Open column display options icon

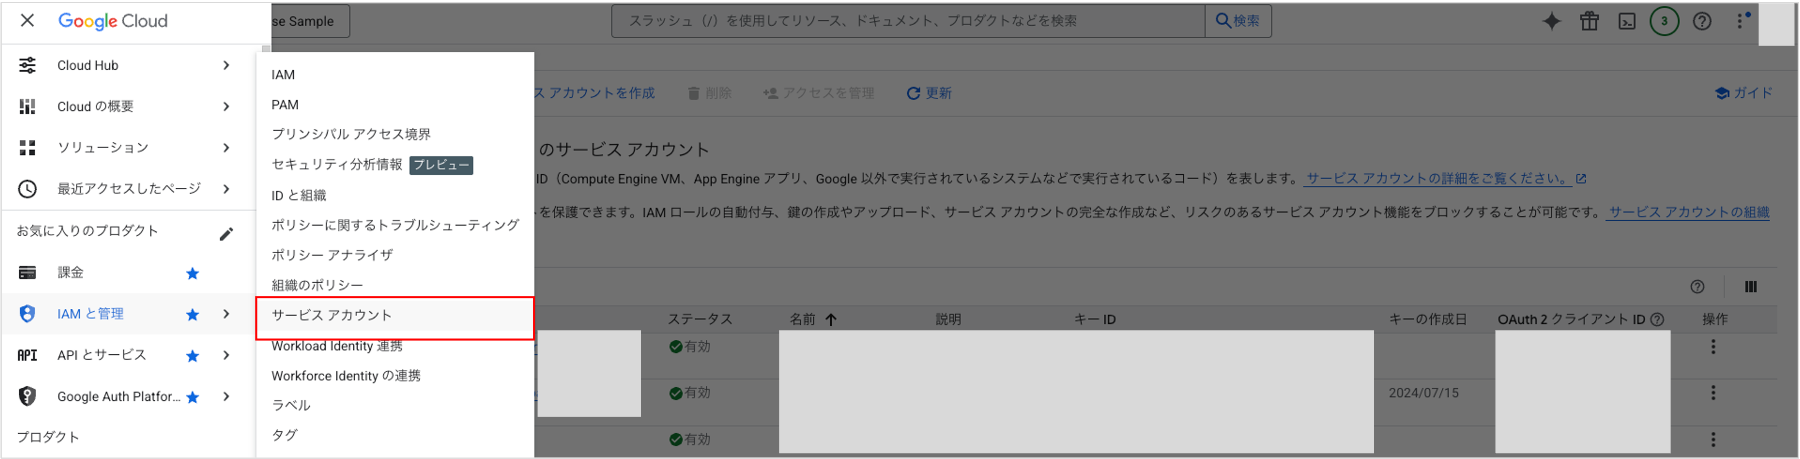coord(1750,286)
